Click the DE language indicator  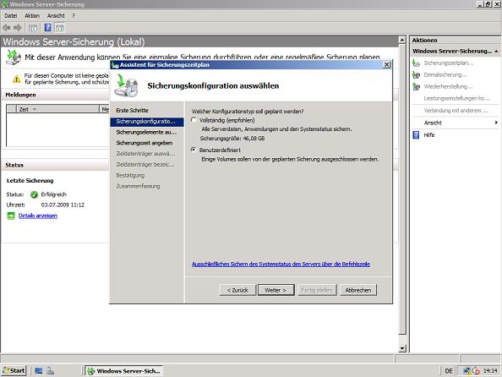pos(449,371)
